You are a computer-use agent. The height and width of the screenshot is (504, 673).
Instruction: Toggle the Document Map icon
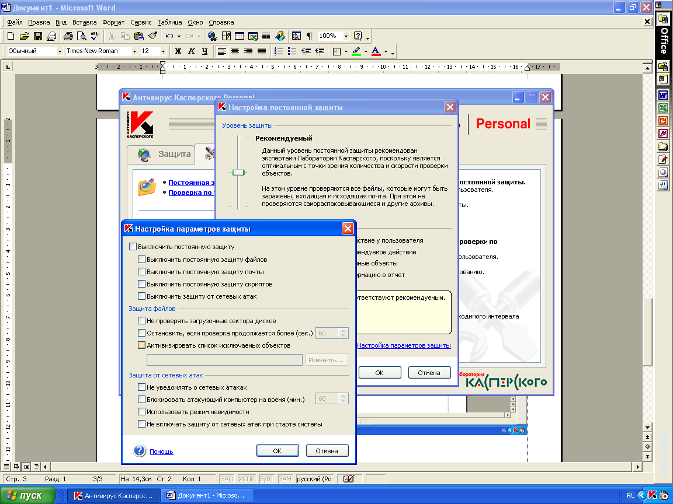tap(296, 36)
